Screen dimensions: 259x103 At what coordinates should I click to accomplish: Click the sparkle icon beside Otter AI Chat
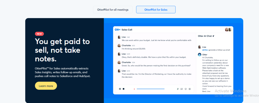(x=213, y=36)
